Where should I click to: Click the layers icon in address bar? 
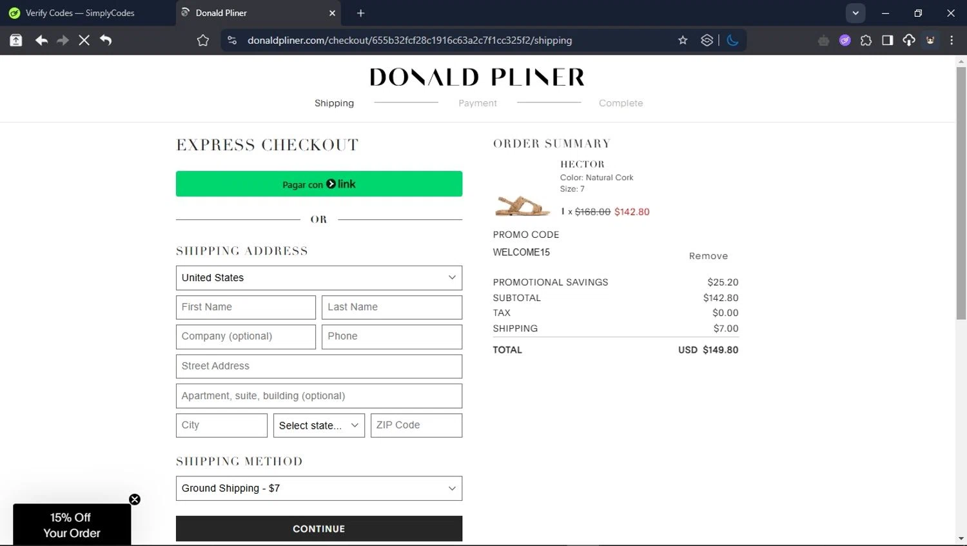coord(707,40)
